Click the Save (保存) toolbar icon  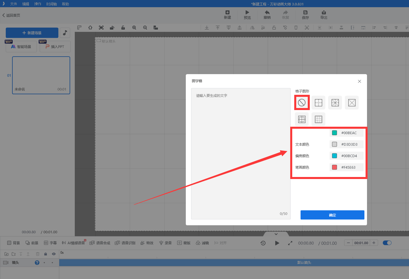click(305, 15)
